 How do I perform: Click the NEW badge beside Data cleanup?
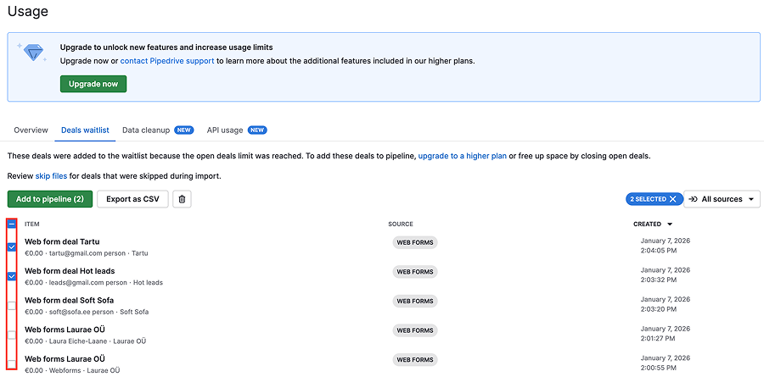[x=184, y=130]
